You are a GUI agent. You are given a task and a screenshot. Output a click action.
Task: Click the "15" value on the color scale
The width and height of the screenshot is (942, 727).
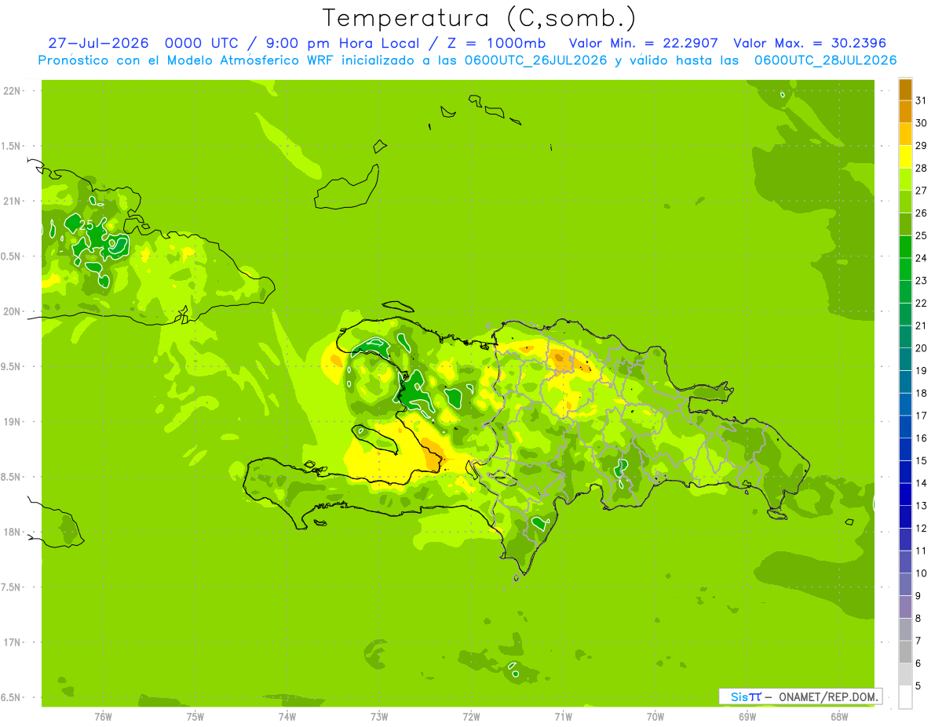point(922,460)
